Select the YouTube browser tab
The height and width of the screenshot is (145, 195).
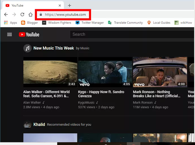coord(32,5)
